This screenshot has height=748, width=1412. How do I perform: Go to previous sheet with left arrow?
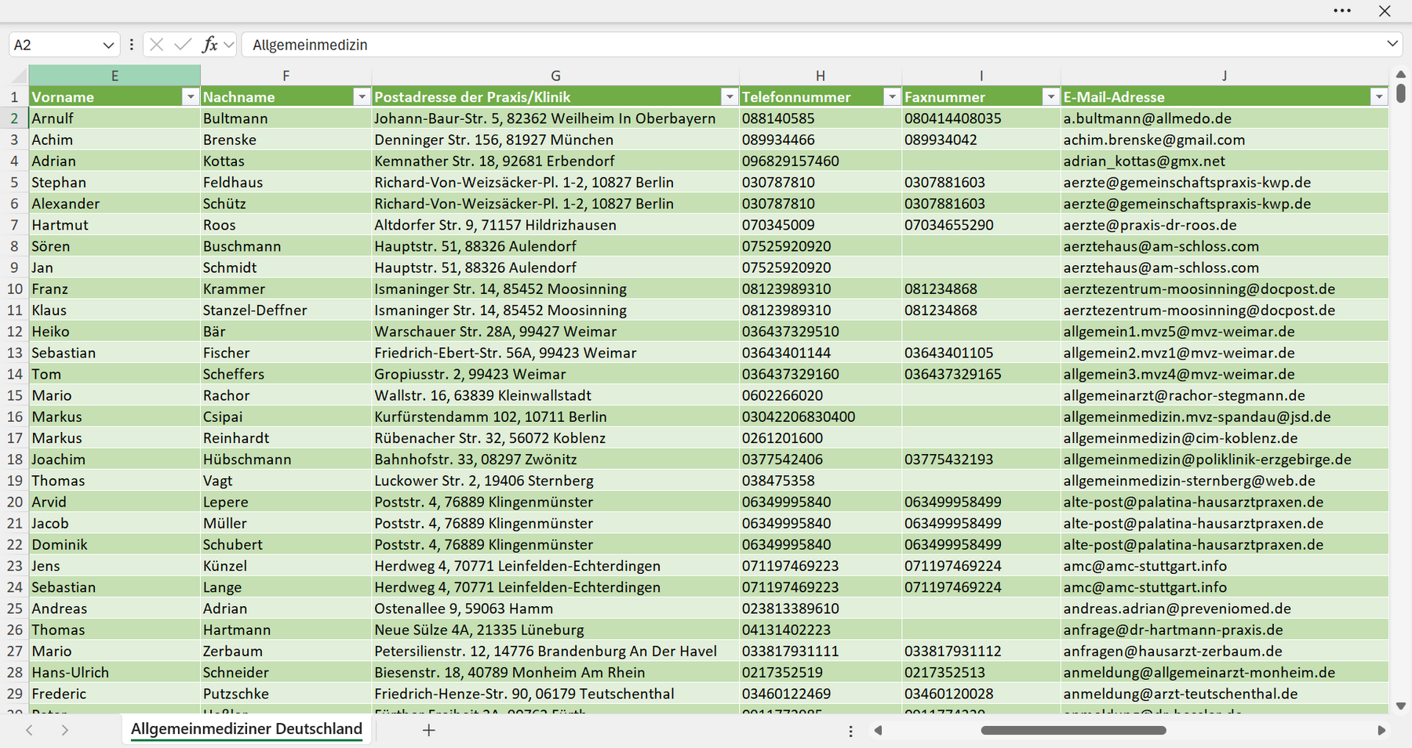(x=29, y=730)
